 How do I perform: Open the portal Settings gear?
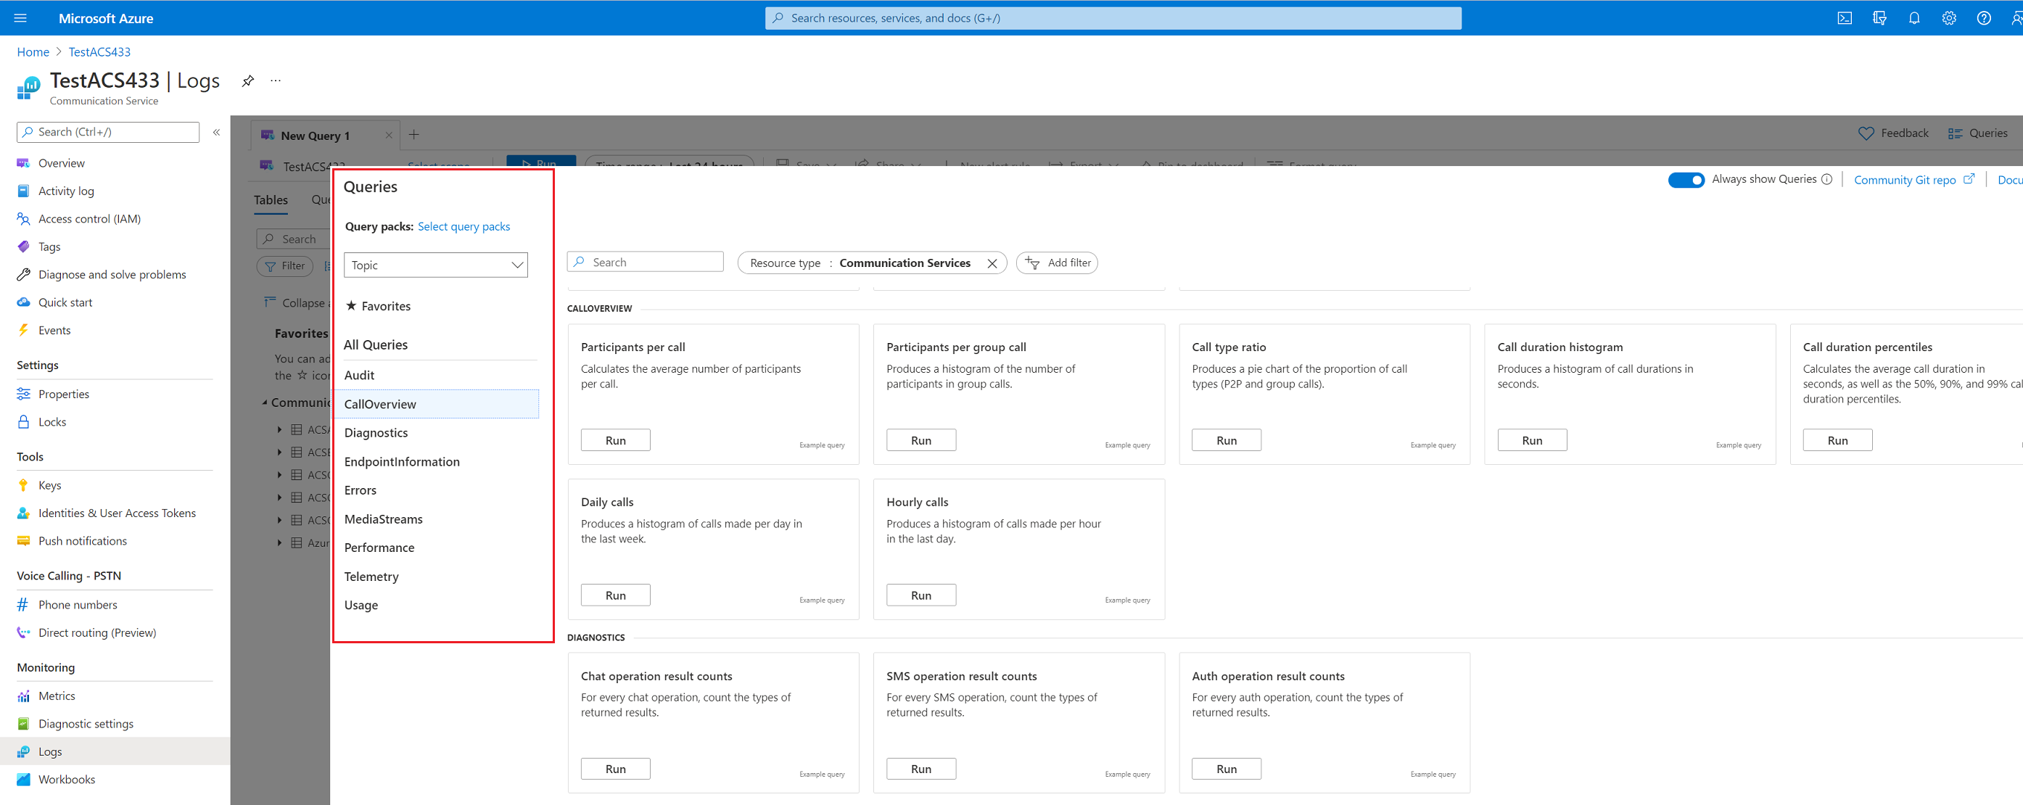[x=1948, y=17]
